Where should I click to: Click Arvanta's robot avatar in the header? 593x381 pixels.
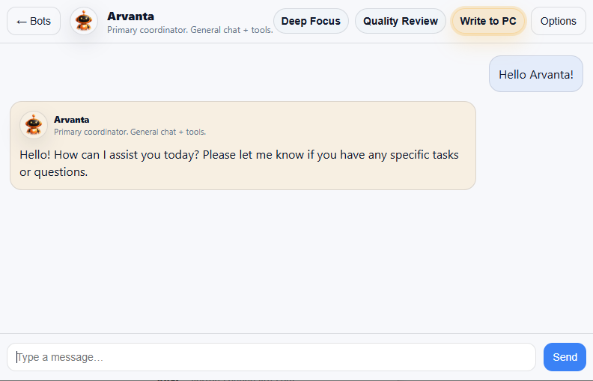(x=84, y=21)
